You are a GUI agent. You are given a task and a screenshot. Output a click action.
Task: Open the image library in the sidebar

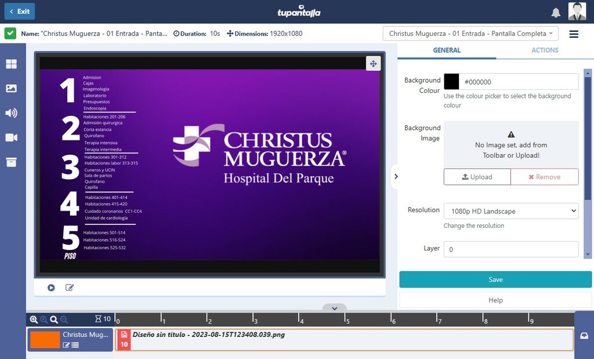point(11,89)
